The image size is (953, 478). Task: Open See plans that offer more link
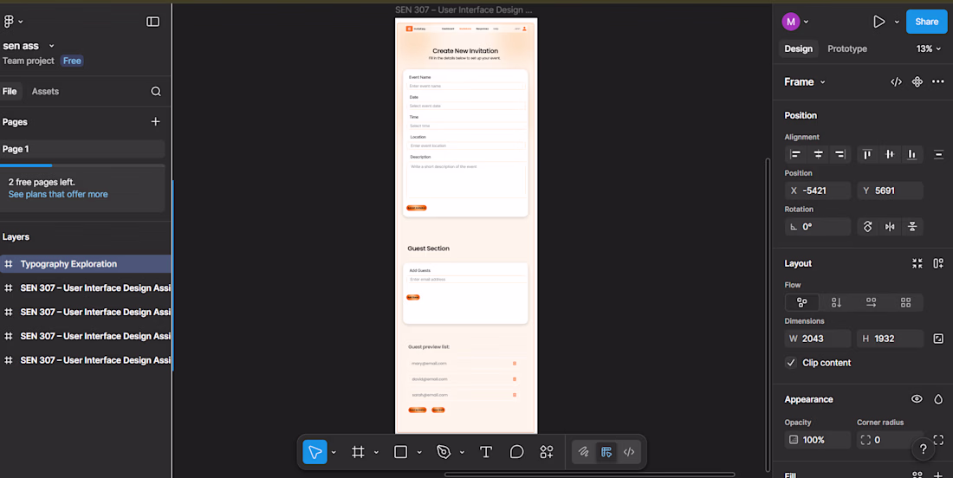click(58, 194)
